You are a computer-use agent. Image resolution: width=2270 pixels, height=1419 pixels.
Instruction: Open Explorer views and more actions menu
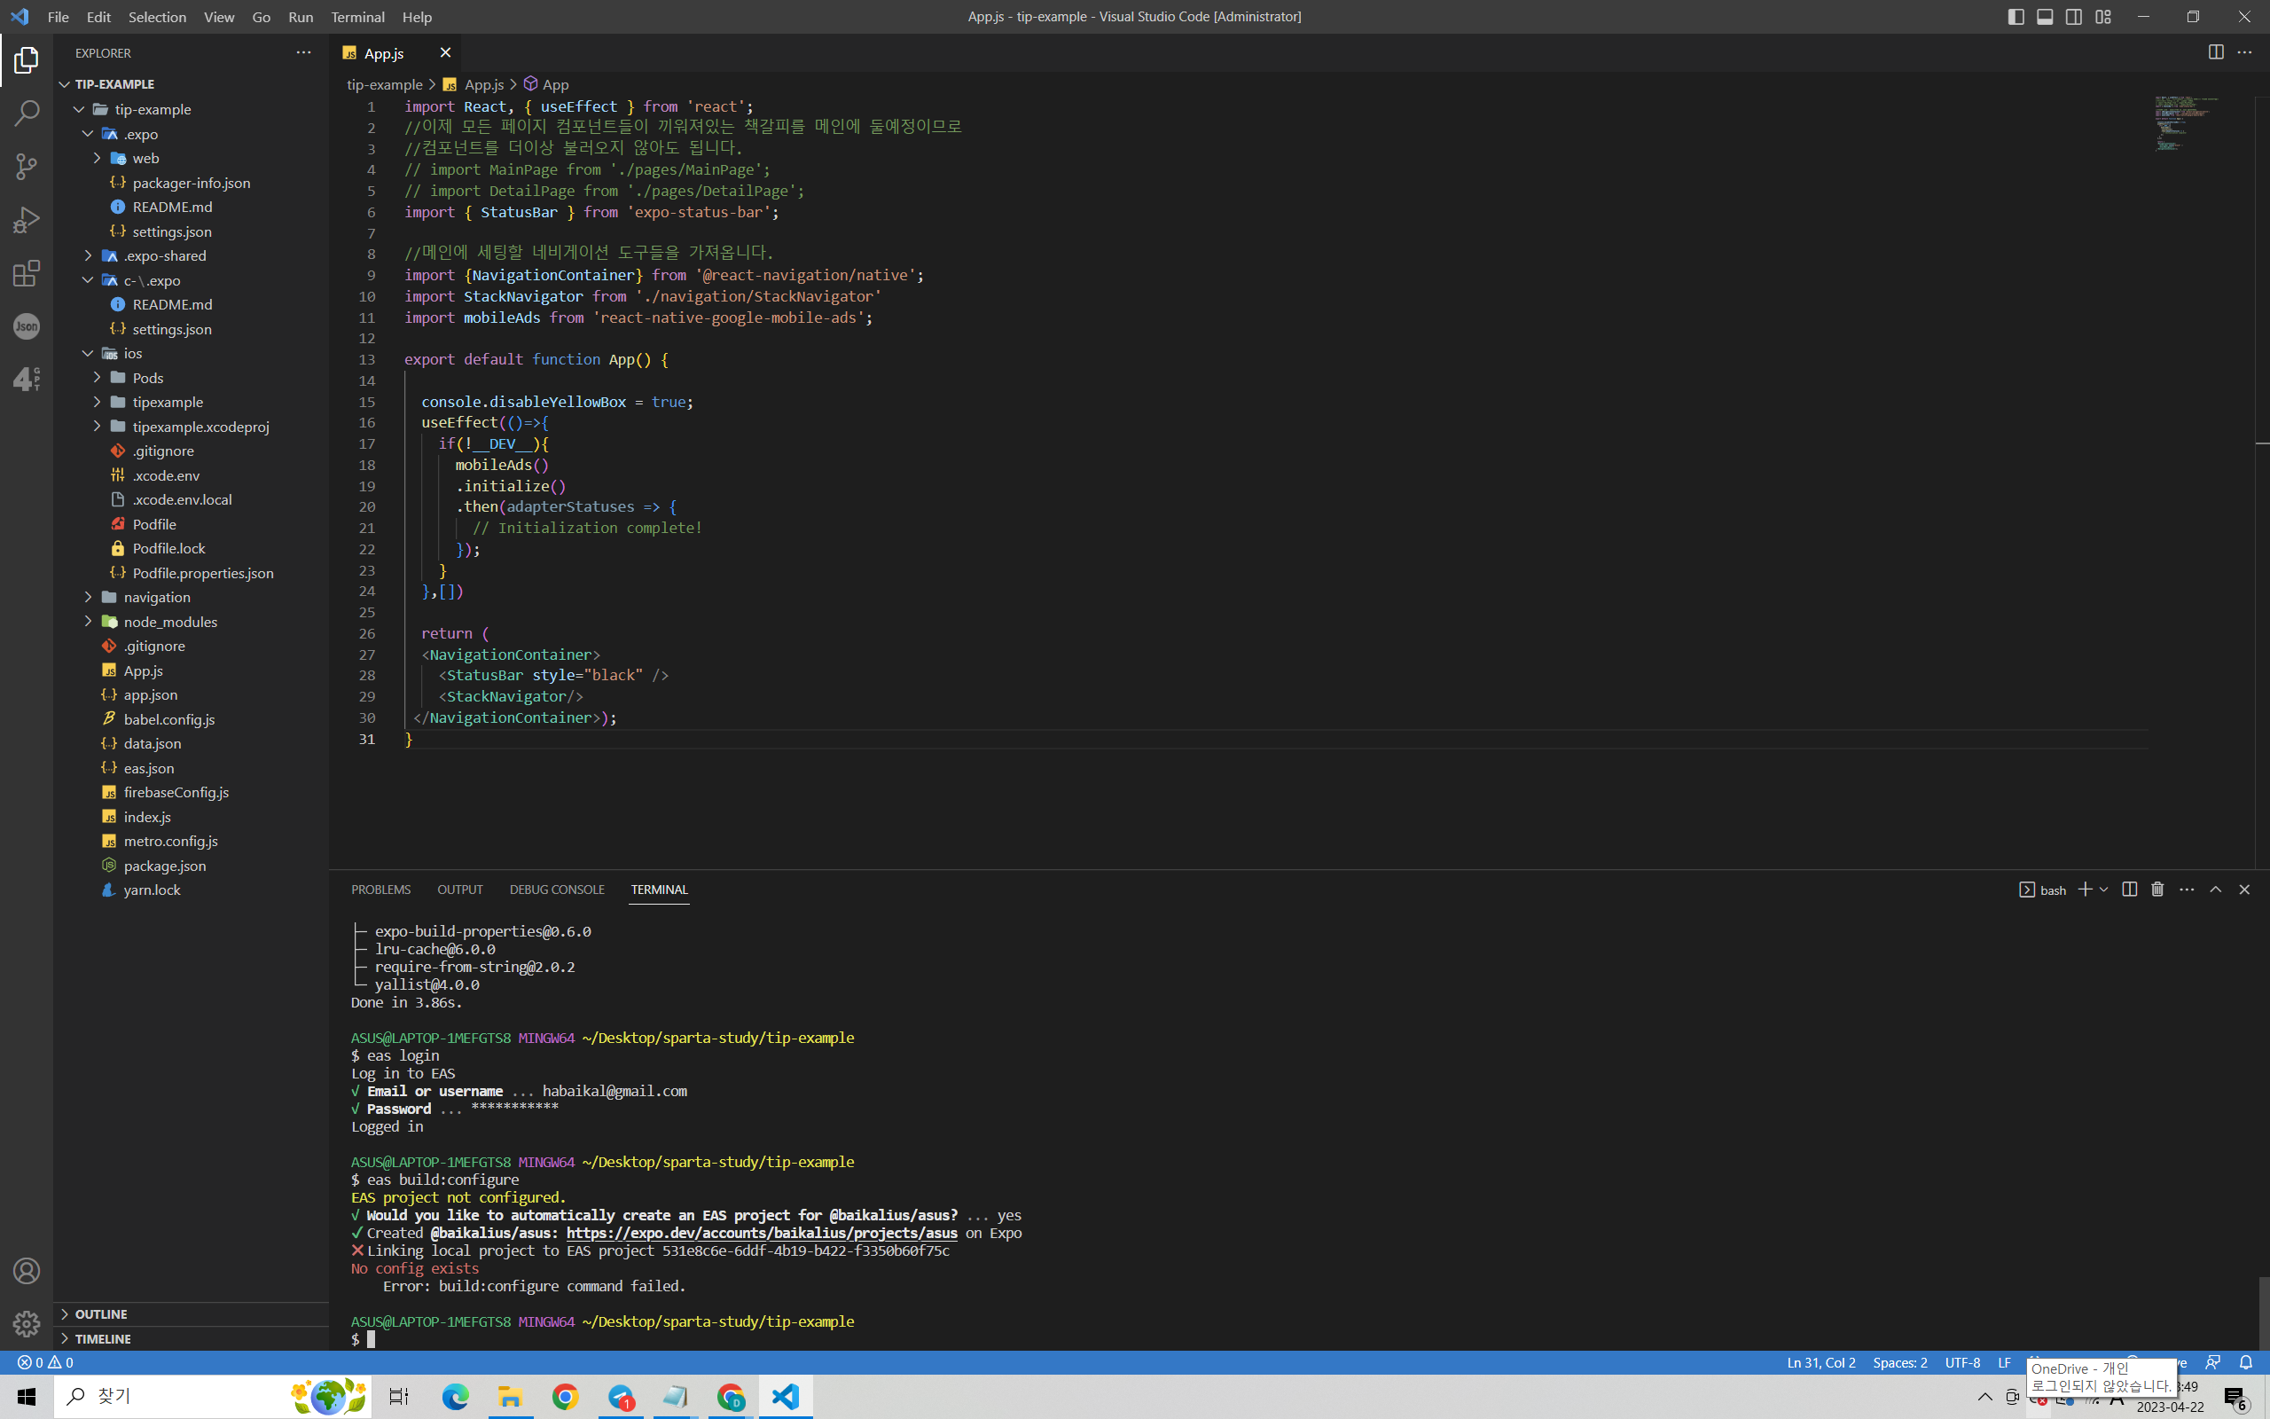303,52
